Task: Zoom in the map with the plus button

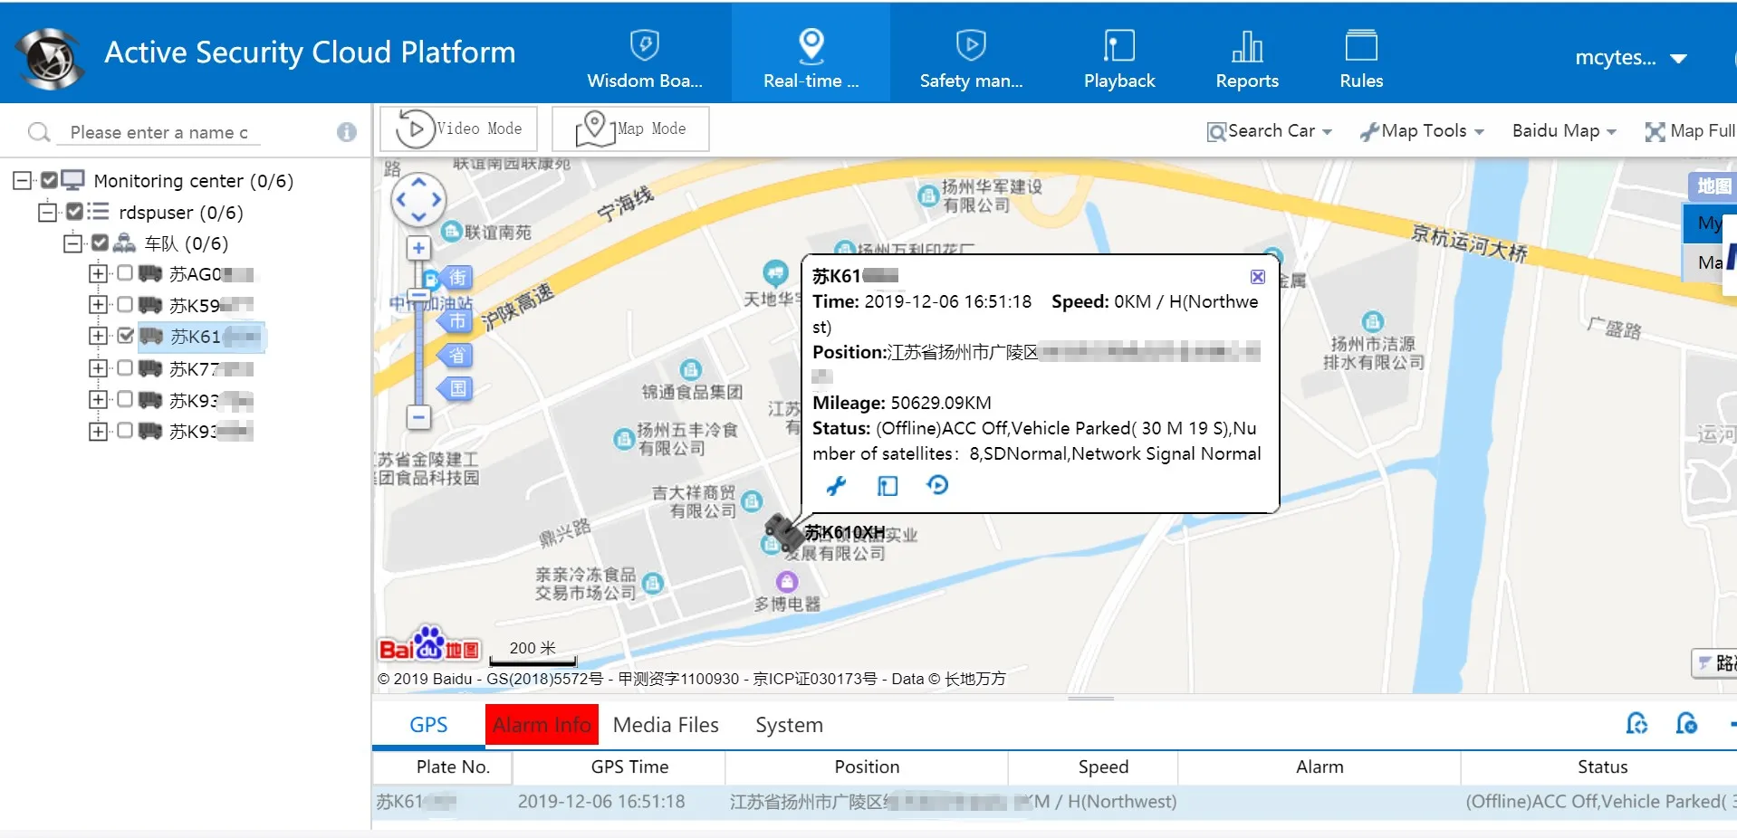Action: click(x=418, y=248)
